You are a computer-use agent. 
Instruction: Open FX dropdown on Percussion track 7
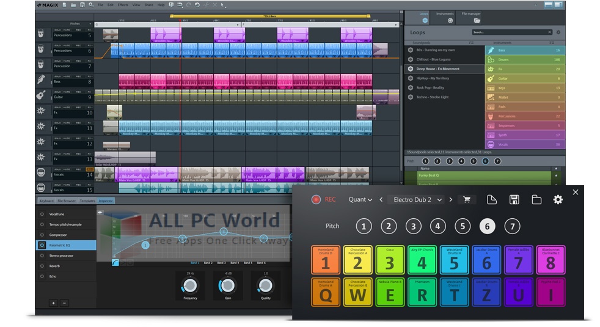pos(90,61)
